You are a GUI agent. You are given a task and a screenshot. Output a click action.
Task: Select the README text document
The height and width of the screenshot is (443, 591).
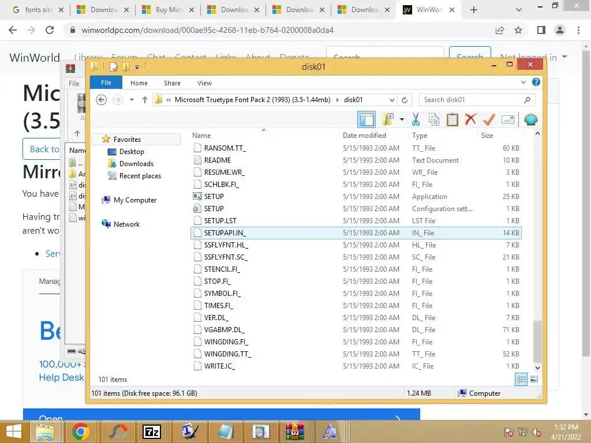(x=356, y=160)
